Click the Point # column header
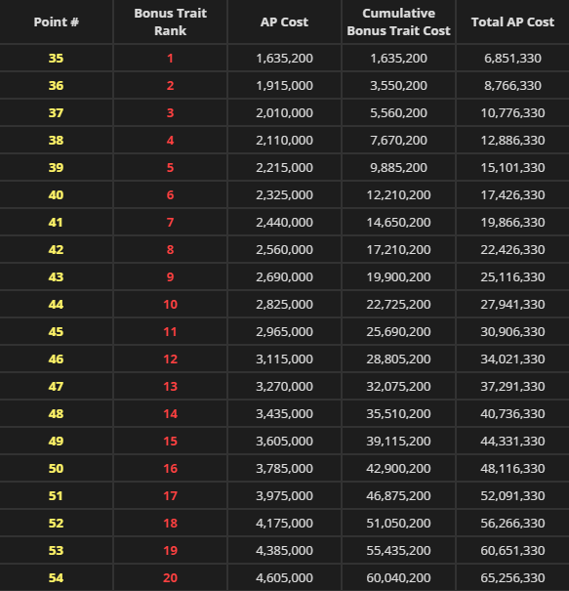This screenshot has width=569, height=591. pos(56,21)
